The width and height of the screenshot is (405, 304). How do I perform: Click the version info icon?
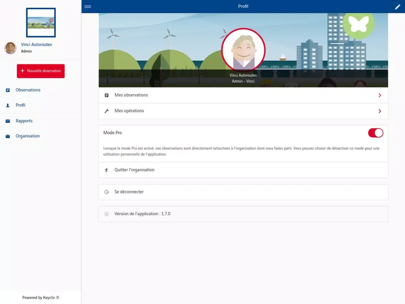106,214
